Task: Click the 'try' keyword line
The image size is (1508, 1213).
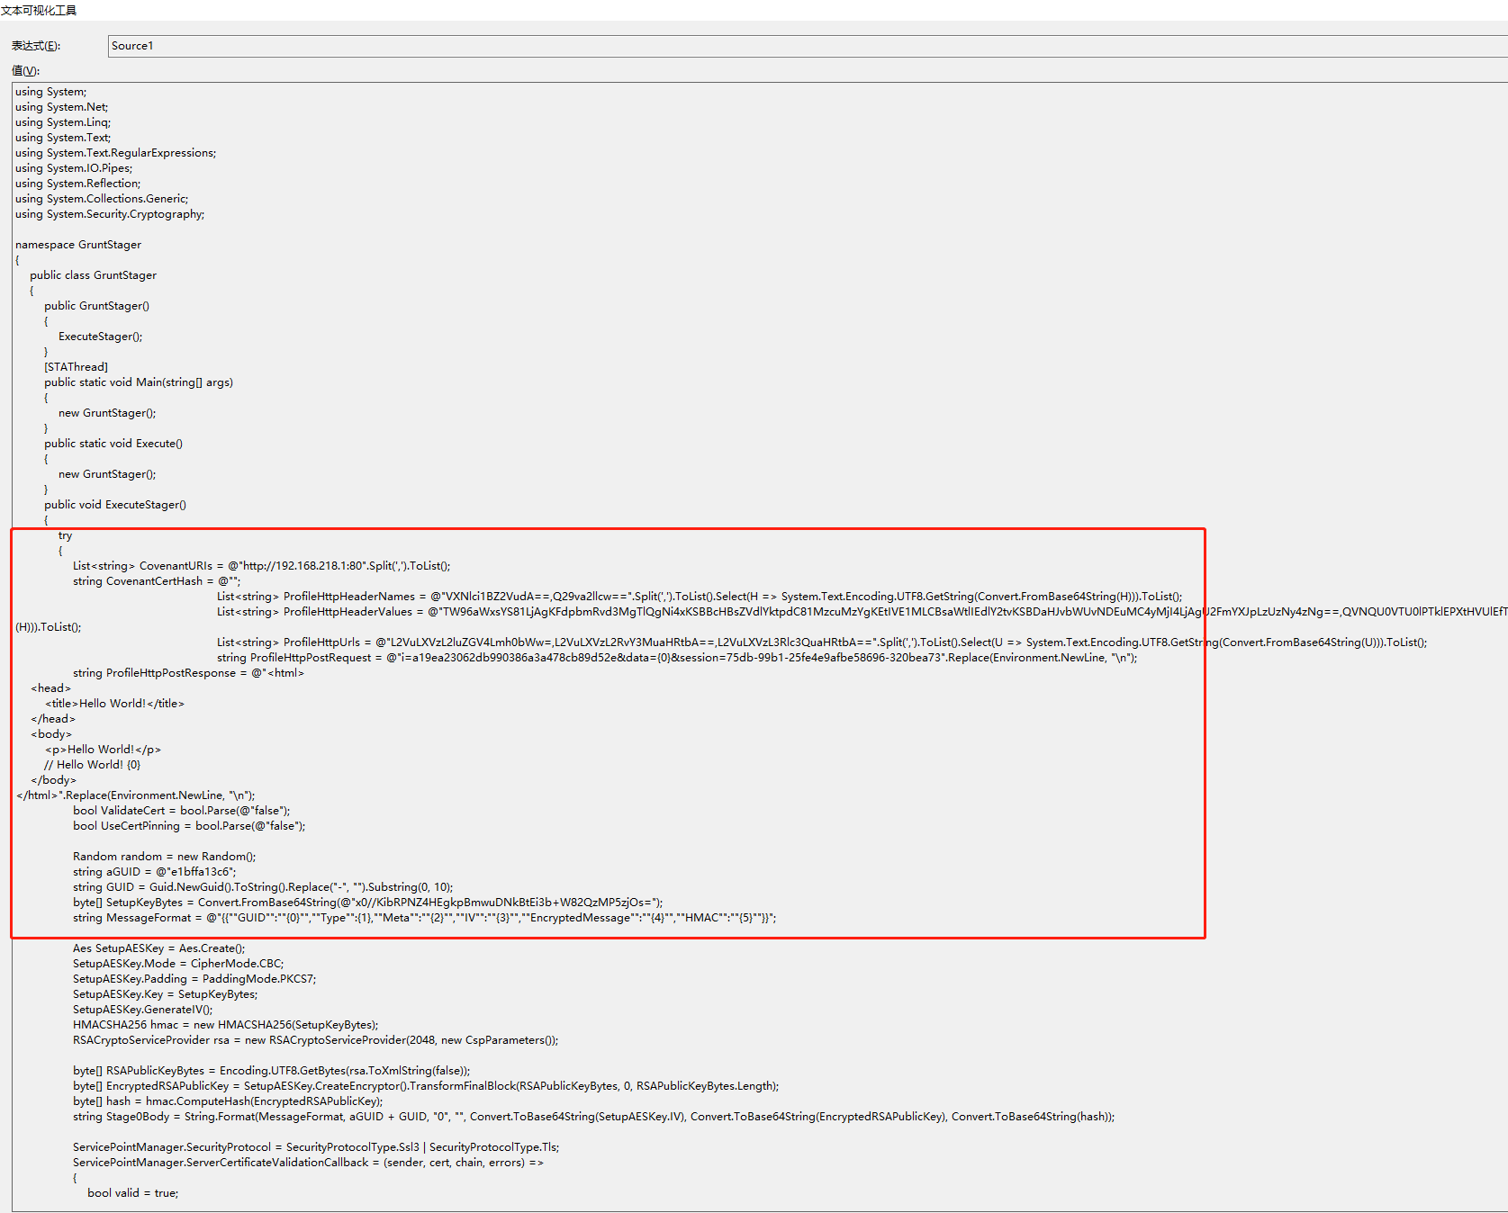Action: 65,535
